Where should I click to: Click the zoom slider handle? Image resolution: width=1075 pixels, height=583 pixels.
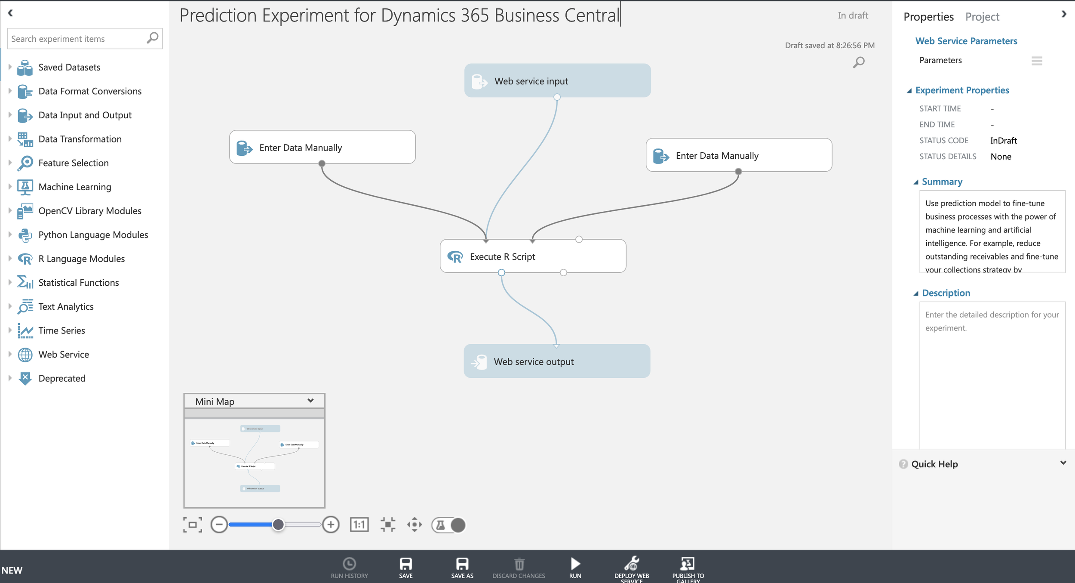[278, 525]
